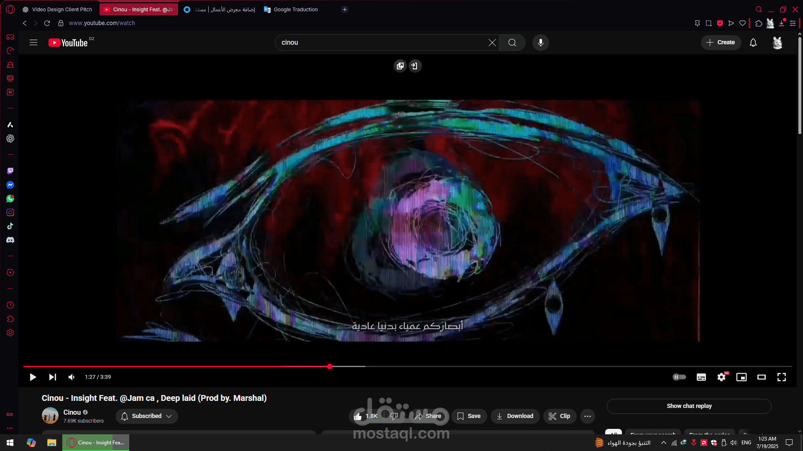This screenshot has height=451, width=803.
Task: Clear the search box with the X
Action: coord(492,43)
